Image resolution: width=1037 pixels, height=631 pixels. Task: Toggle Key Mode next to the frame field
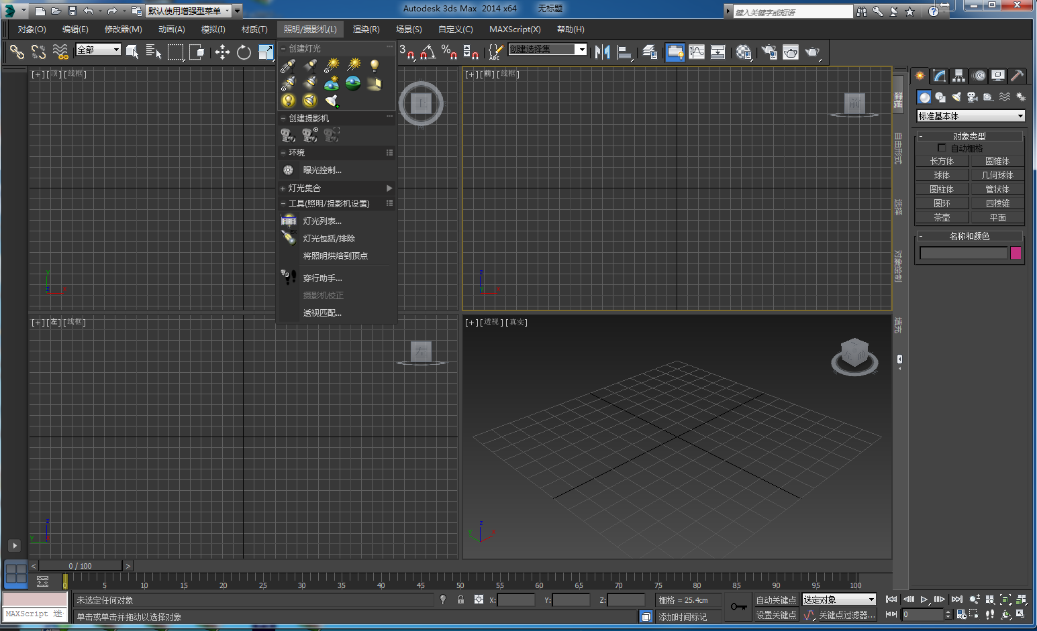click(x=891, y=614)
